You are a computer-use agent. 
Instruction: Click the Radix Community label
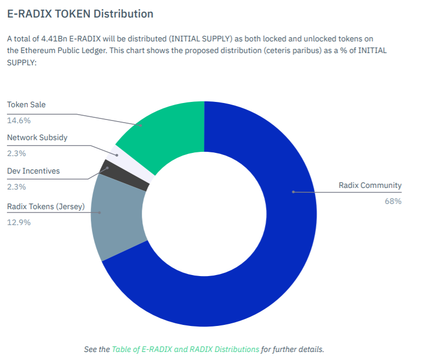[370, 185]
